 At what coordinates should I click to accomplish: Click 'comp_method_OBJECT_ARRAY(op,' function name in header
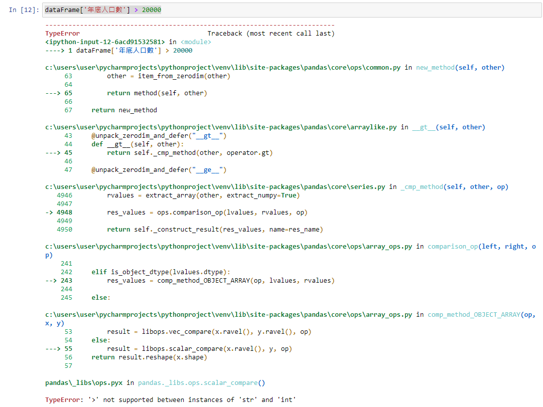(482, 315)
